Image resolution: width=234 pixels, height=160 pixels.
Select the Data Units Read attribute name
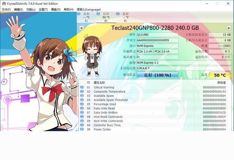(104, 108)
